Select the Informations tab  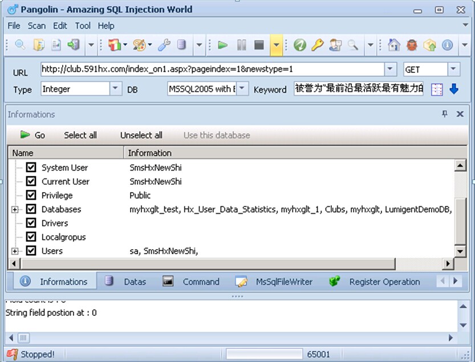[55, 282]
